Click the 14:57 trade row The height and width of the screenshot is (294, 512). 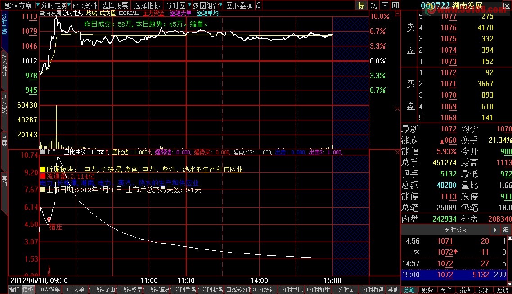pos(454,263)
